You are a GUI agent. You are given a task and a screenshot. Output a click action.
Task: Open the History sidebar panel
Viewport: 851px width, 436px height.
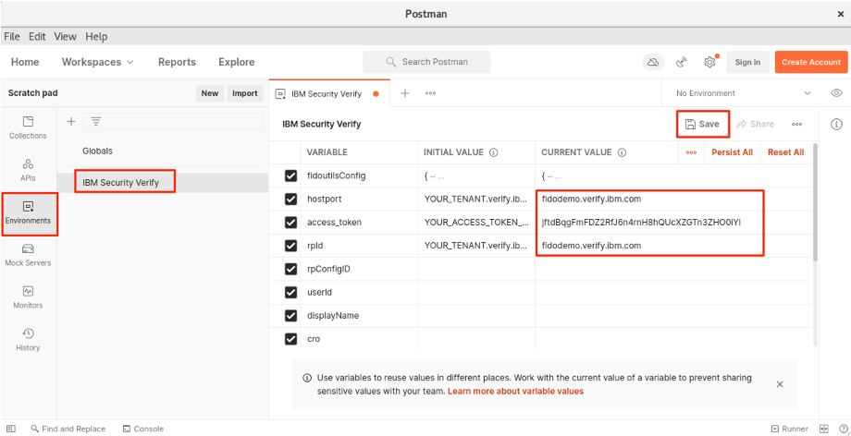click(28, 340)
